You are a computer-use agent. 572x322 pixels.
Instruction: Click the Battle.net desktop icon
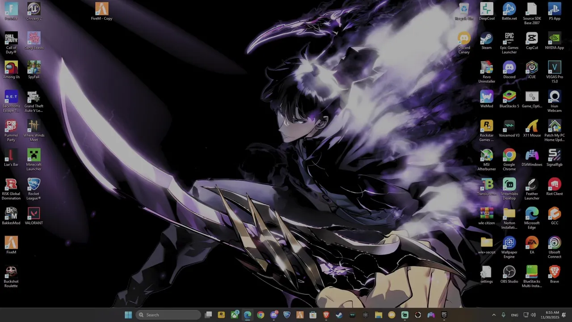(509, 11)
